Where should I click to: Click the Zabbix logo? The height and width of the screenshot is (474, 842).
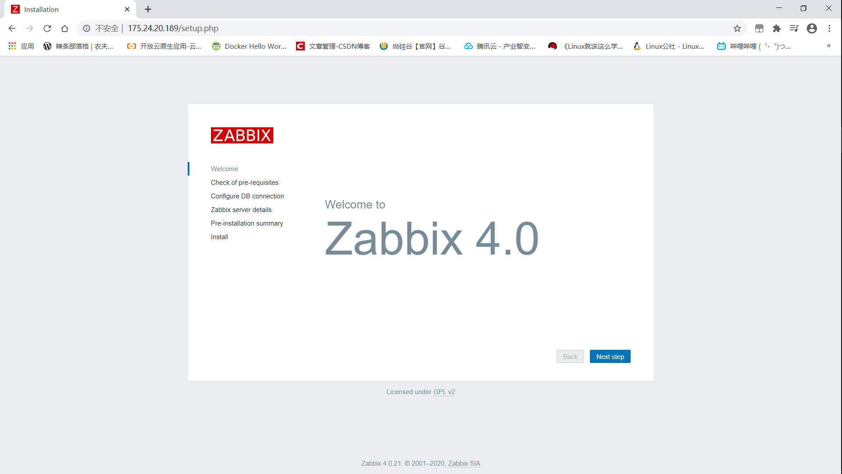(242, 135)
